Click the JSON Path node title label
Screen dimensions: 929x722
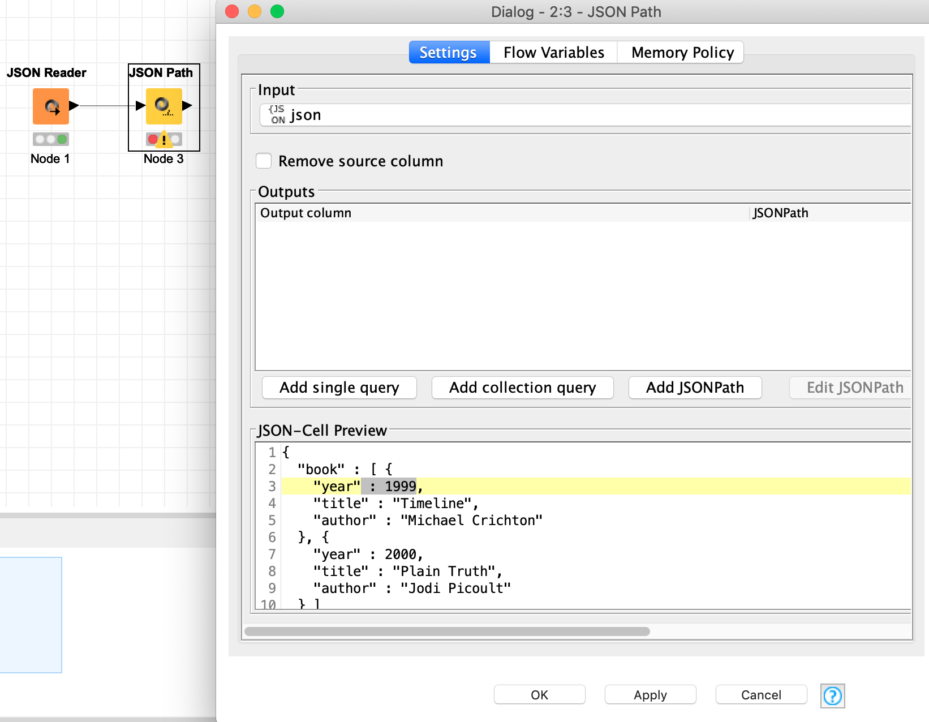(x=161, y=72)
